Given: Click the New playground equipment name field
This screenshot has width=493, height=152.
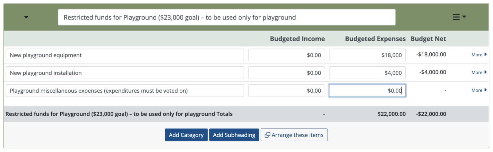Looking at the screenshot, I should [x=125, y=55].
